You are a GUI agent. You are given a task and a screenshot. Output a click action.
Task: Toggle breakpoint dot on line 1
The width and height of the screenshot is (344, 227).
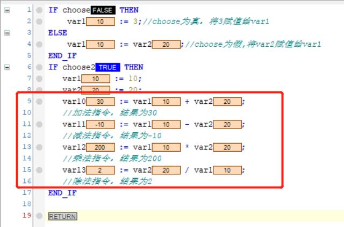pyautogui.click(x=39, y=10)
